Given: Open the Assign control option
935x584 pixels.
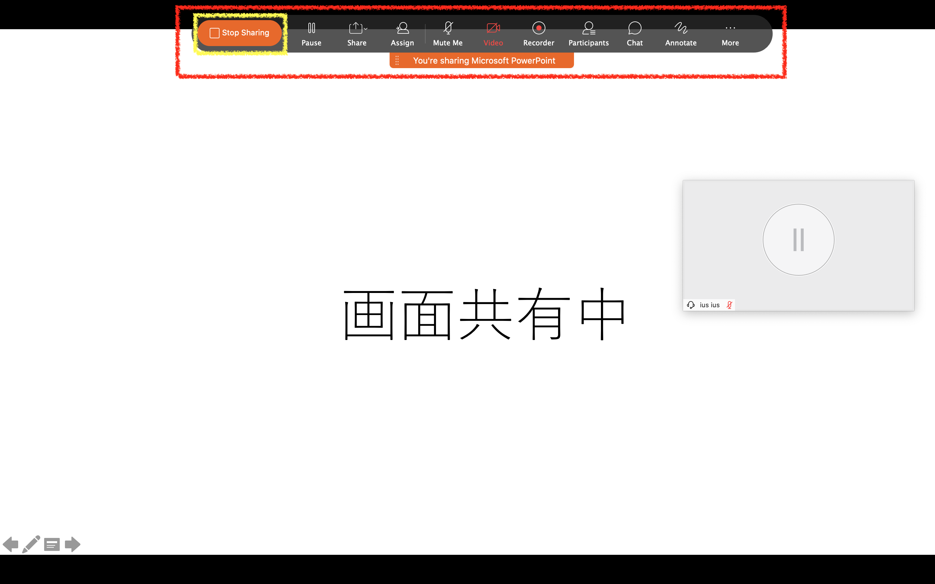Looking at the screenshot, I should coord(402,34).
